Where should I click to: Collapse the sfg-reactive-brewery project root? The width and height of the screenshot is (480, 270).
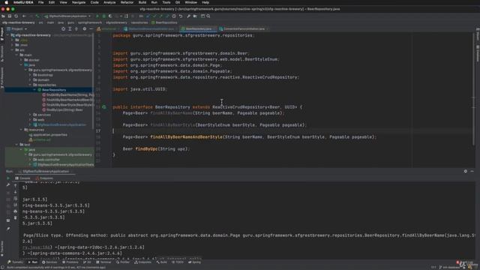[x=7, y=35]
